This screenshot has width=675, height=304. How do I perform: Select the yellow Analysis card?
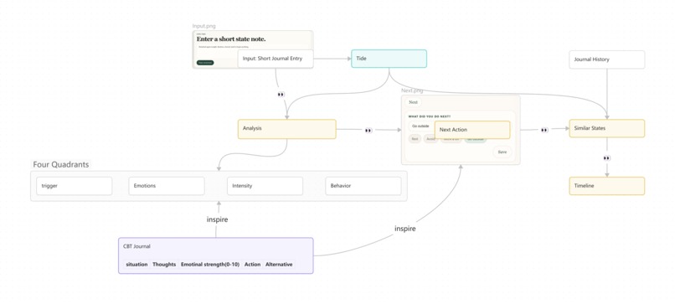point(286,129)
